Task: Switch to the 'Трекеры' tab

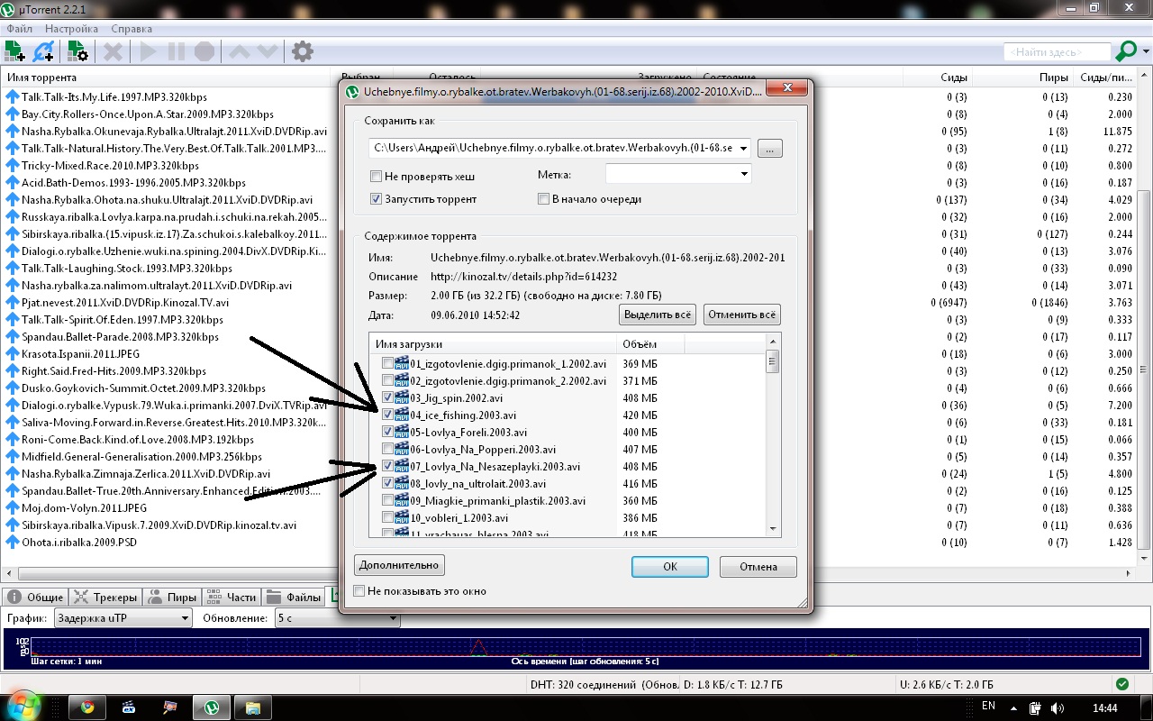Action: pos(105,597)
